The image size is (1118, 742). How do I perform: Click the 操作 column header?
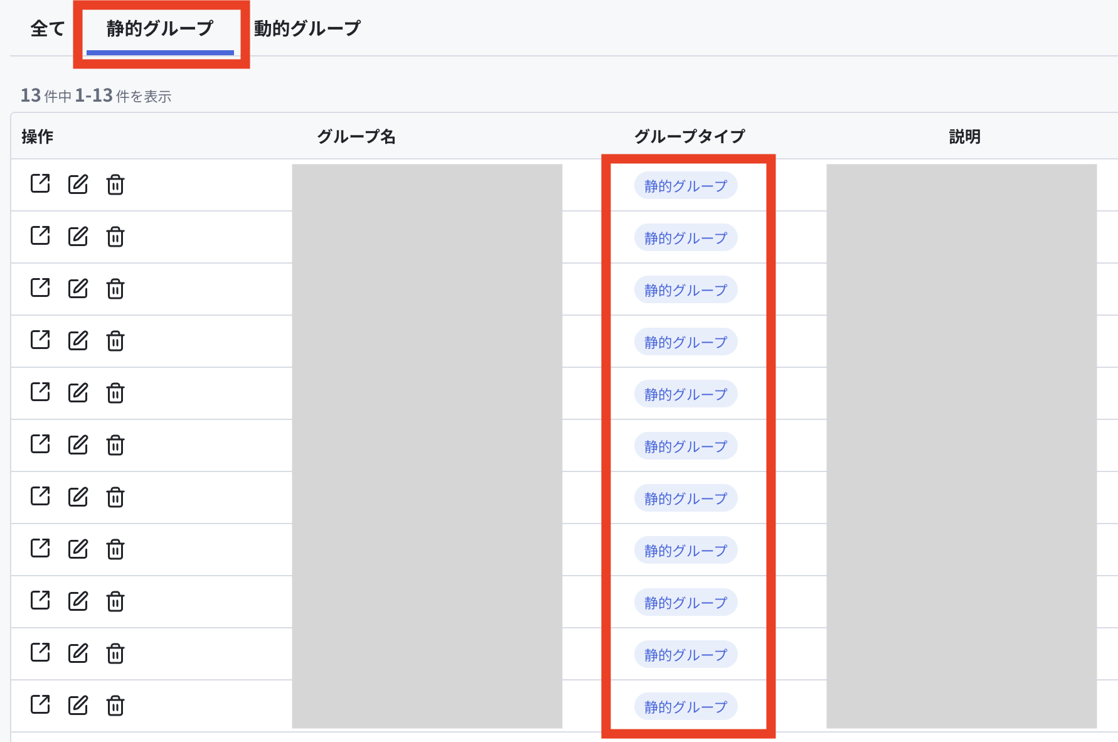tap(38, 136)
